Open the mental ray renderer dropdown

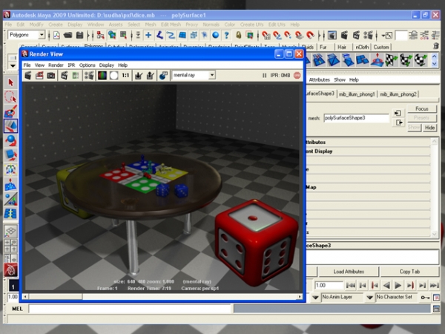point(212,75)
